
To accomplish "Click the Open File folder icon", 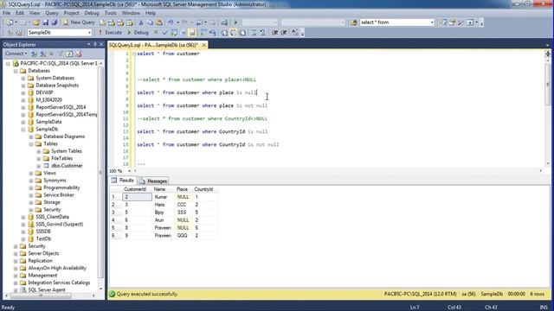I will (x=36, y=22).
